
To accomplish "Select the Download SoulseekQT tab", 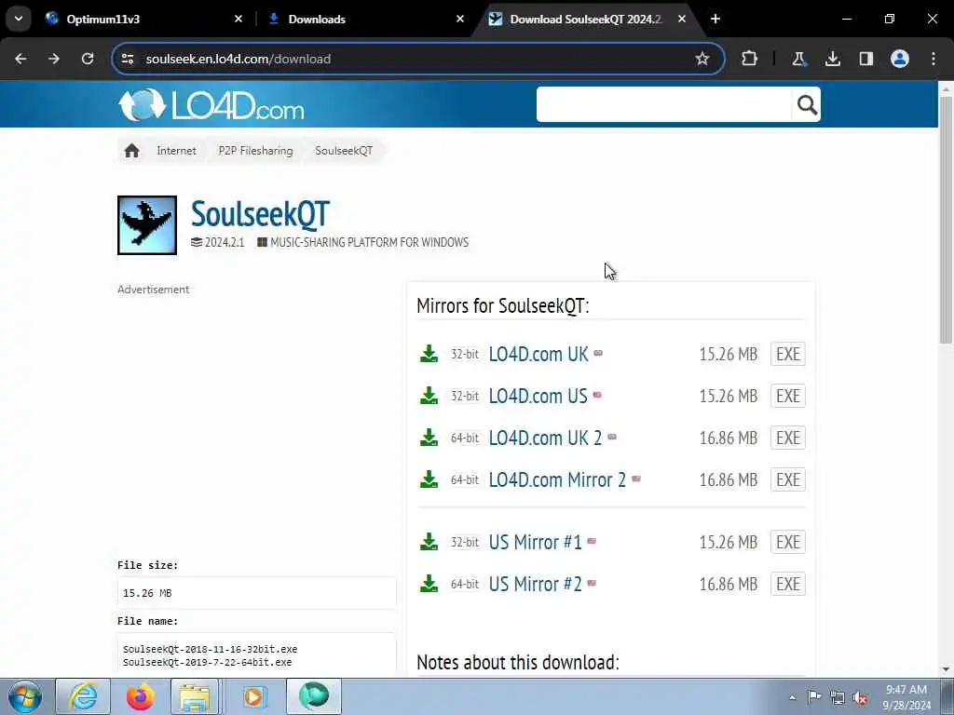I will (585, 19).
